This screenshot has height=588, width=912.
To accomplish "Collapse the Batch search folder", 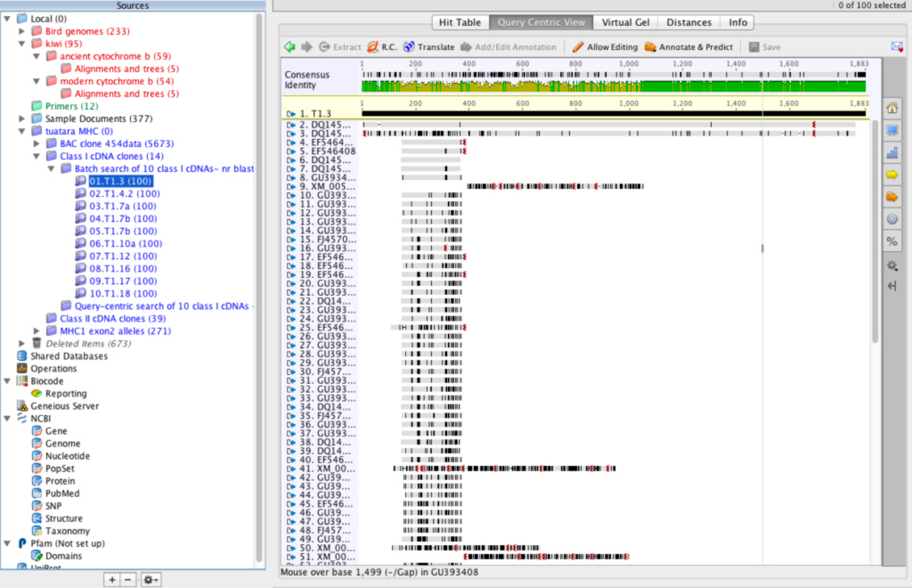I will click(x=51, y=168).
